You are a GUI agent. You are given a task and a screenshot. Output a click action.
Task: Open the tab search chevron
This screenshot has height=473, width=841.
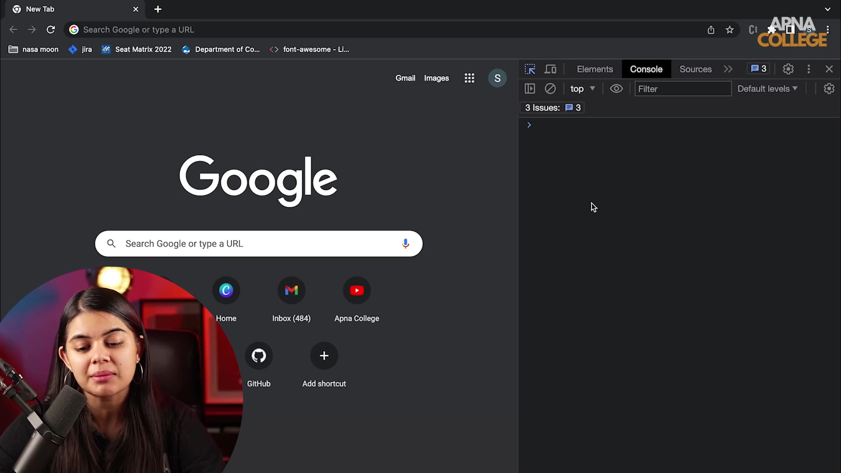point(827,9)
